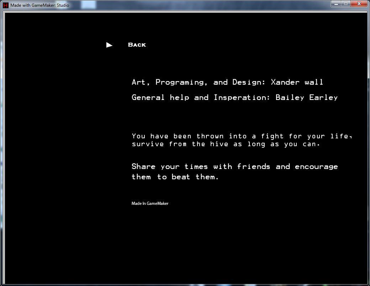Click the red GameMaker icon in title bar
The height and width of the screenshot is (286, 370).
(5, 5)
